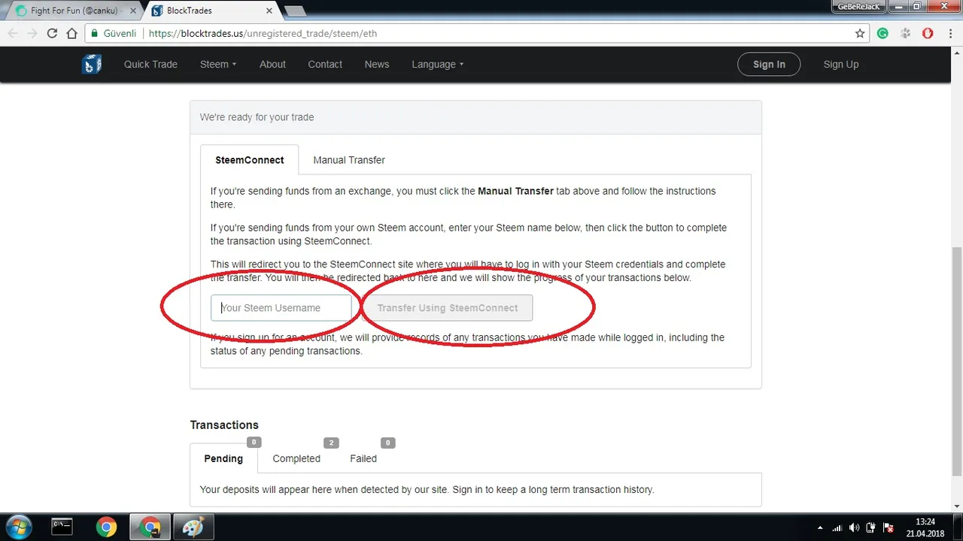Image resolution: width=963 pixels, height=541 pixels.
Task: Open Chrome menu three dots icon
Action: (x=949, y=33)
